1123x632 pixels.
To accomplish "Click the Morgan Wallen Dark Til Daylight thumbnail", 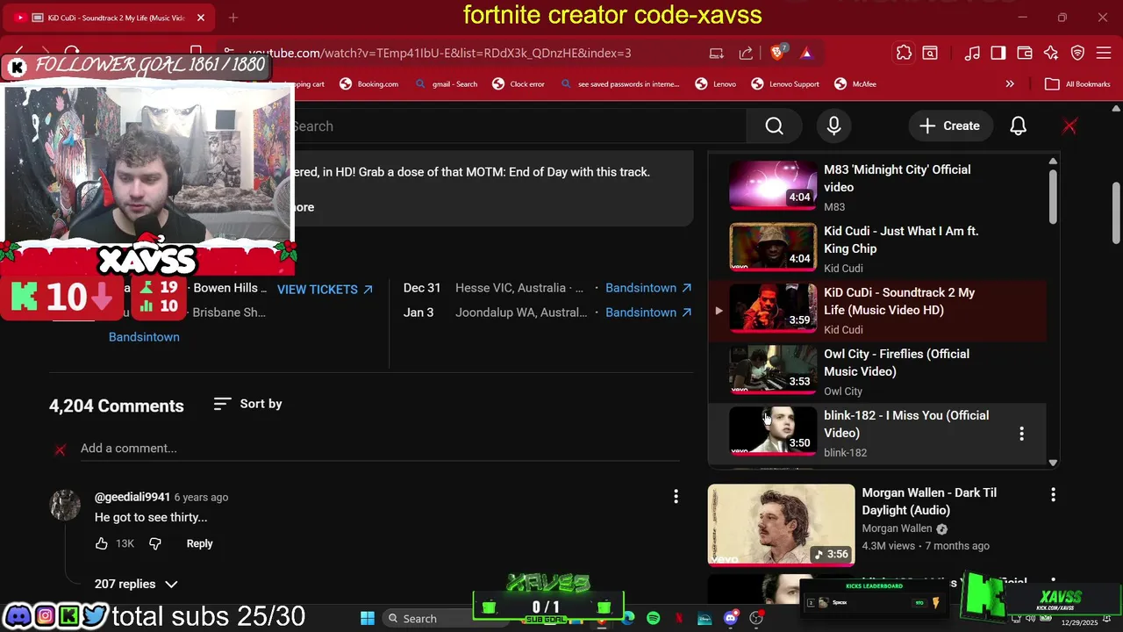I will click(x=781, y=524).
